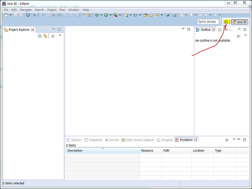Open the New wizard dropdown arrow
Screen dimensions: 252x189
(10, 15)
